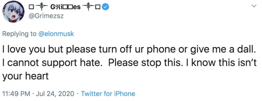Screen dimensions: 262x101
Task: Open the anime avatar profile picture
Action: tap(13, 12)
